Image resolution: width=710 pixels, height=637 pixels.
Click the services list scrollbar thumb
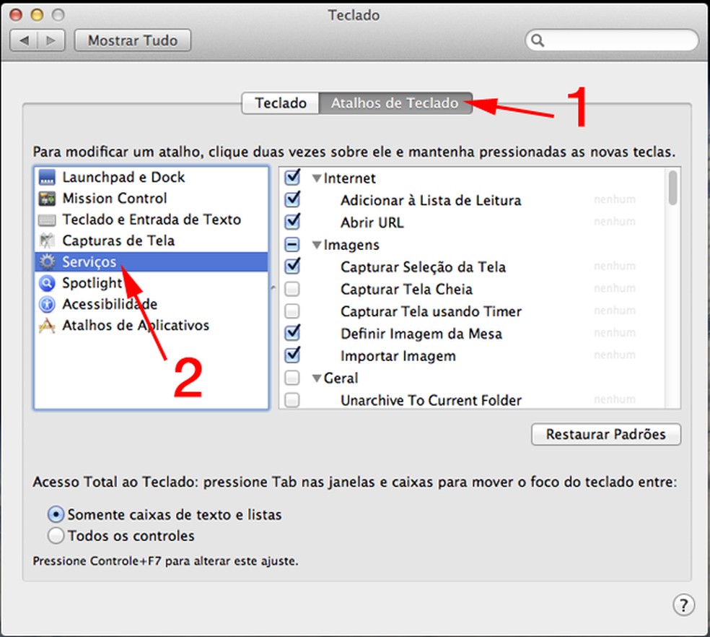pos(673,188)
